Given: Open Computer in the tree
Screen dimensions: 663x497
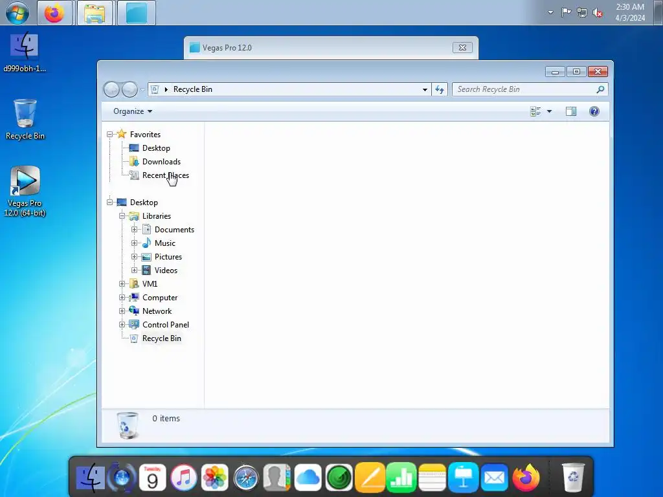Looking at the screenshot, I should click(x=160, y=298).
